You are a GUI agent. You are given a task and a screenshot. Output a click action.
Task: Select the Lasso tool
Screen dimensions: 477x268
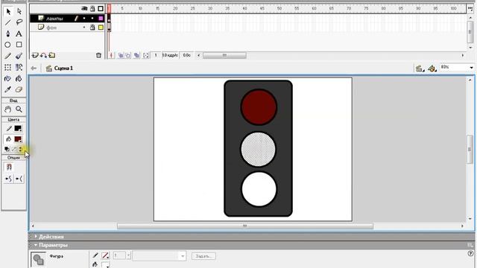[19, 22]
